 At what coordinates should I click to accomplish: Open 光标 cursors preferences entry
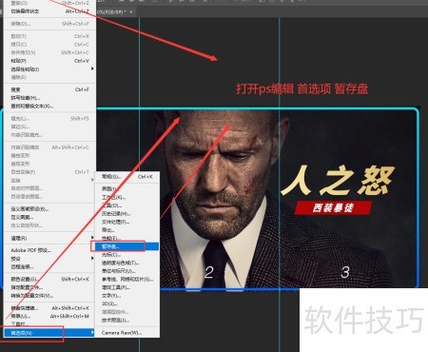coord(126,255)
